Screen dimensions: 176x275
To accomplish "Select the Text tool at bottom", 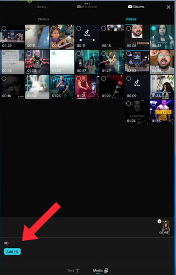I will coord(73,270).
